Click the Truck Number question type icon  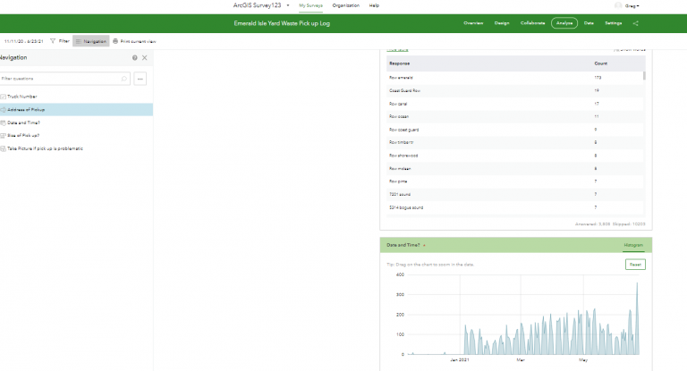click(x=3, y=97)
